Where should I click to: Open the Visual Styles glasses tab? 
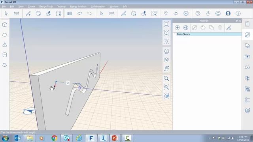pyautogui.click(x=247, y=67)
